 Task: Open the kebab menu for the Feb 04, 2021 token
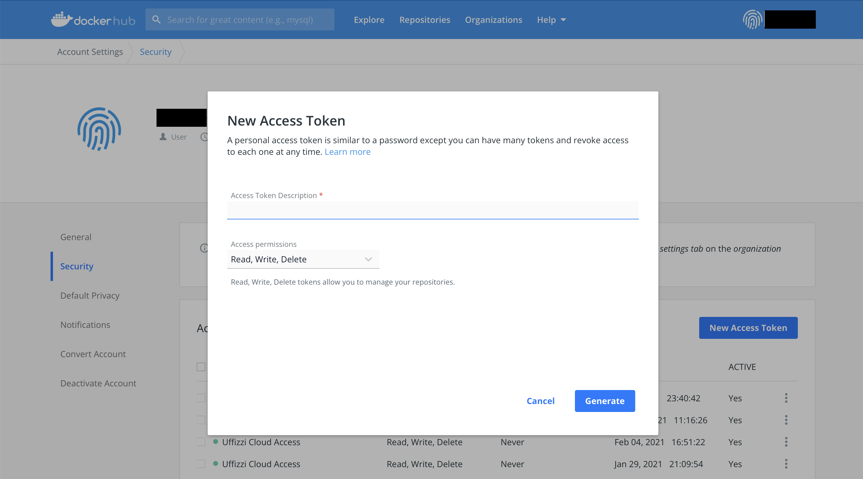(786, 442)
